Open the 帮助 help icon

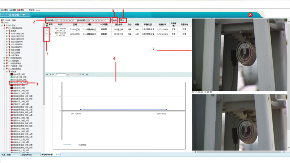[x=10, y=10]
